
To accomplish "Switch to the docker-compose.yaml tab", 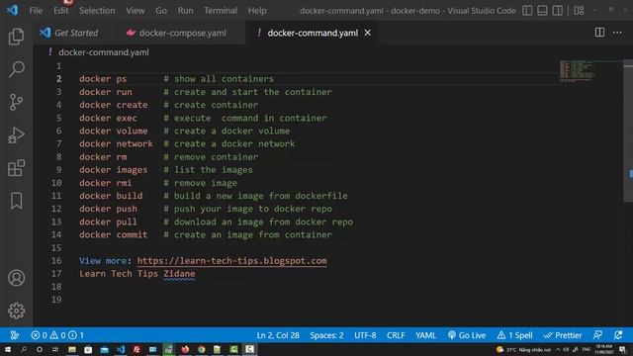I will pyautogui.click(x=182, y=33).
